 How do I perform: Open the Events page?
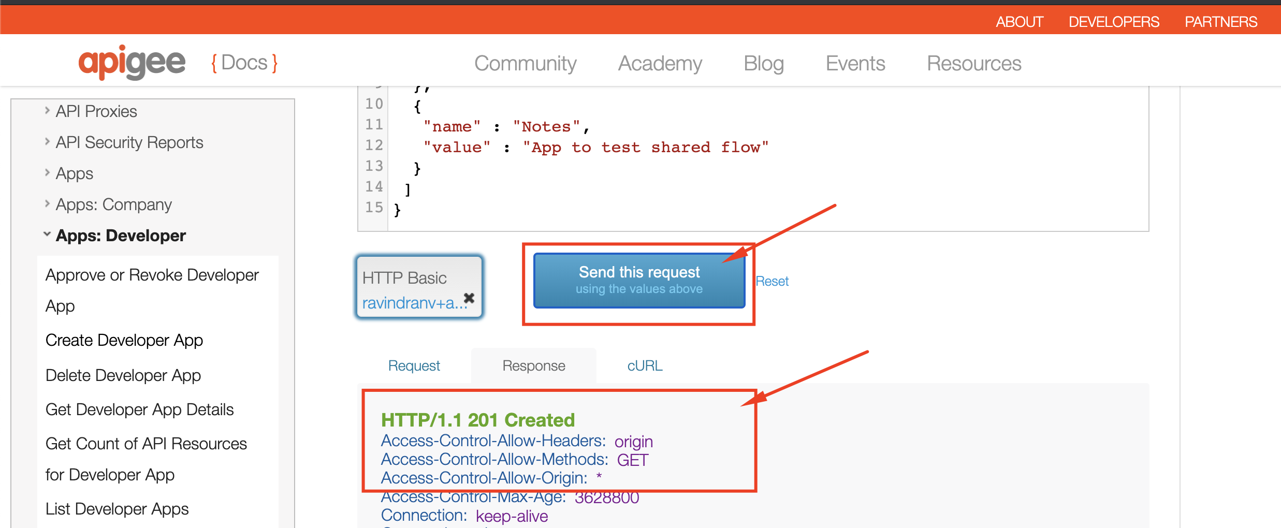coord(855,63)
